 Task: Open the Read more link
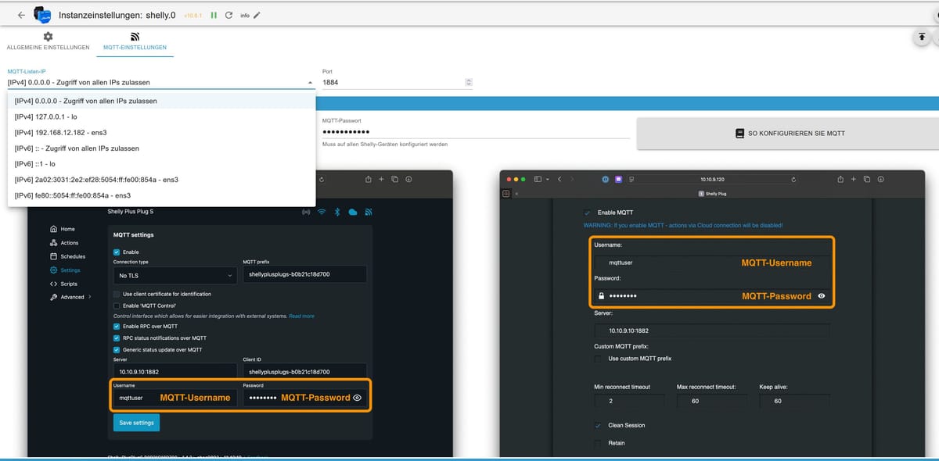coord(301,316)
